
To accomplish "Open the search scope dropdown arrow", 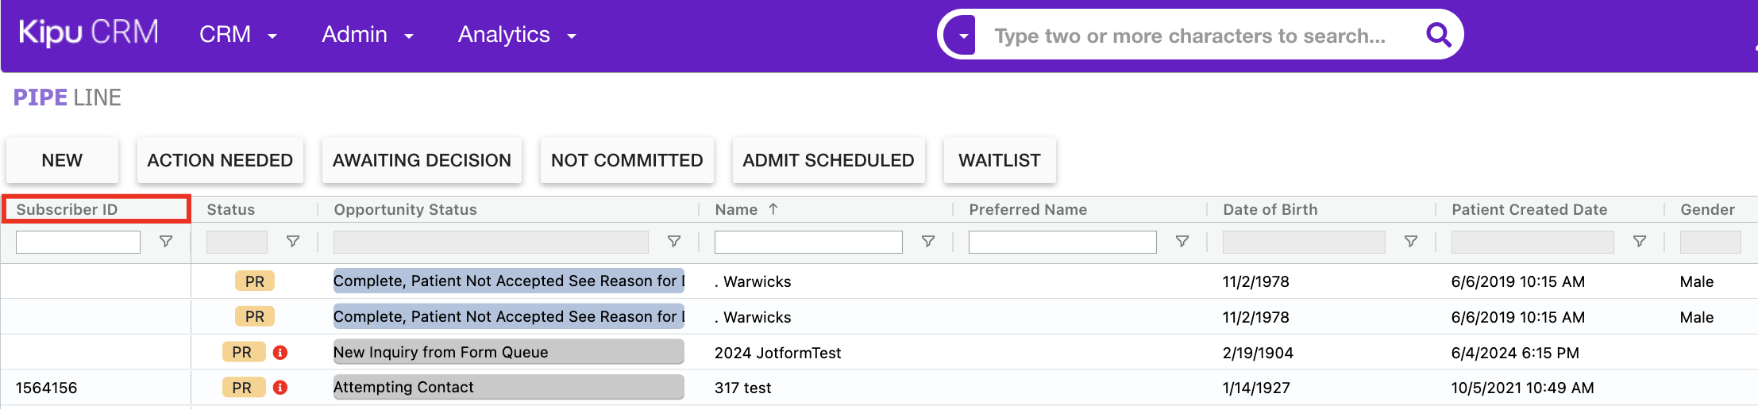I will pyautogui.click(x=963, y=36).
